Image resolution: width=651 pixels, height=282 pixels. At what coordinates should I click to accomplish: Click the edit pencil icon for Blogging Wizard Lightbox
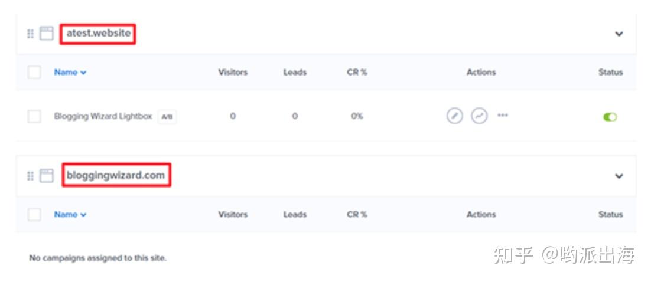pos(454,116)
